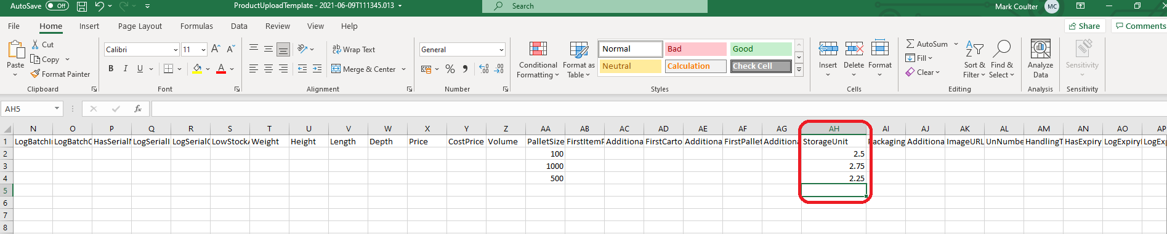Align text left
The height and width of the screenshot is (234, 1167).
(254, 69)
